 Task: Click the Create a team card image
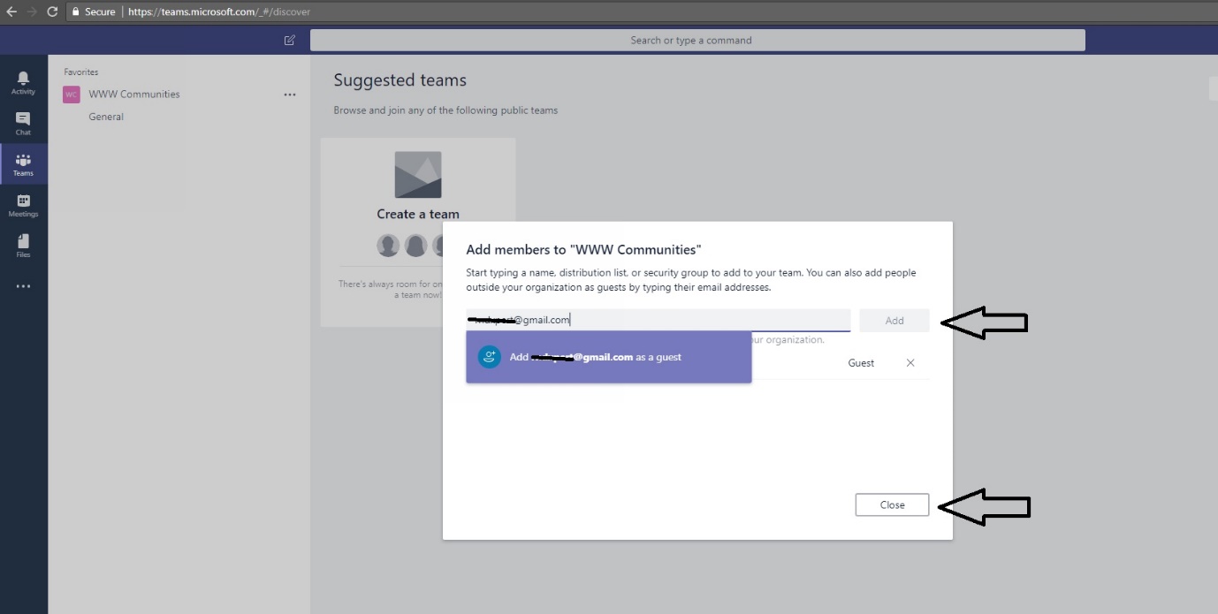pos(418,175)
